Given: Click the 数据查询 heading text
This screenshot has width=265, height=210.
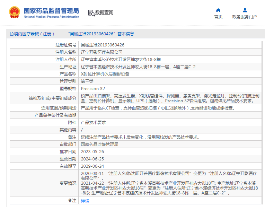Looking at the screenshot, I should tap(104, 12).
